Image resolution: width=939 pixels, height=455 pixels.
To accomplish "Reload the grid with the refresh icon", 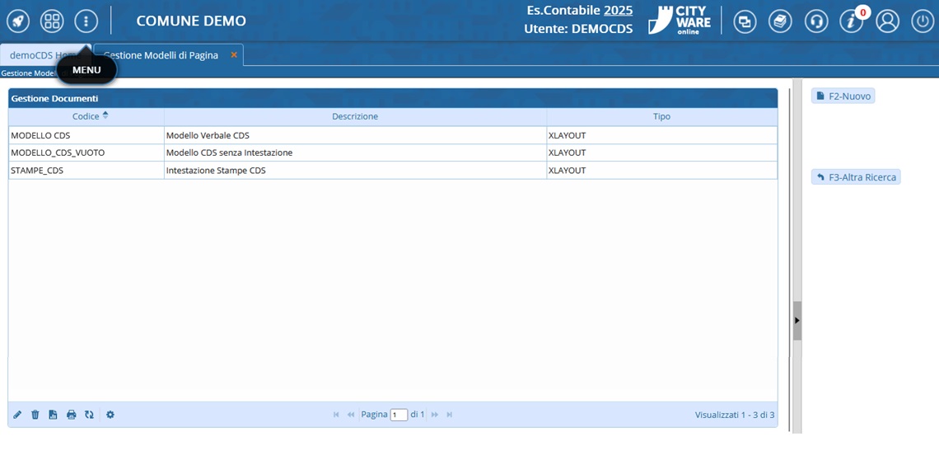I will point(89,415).
